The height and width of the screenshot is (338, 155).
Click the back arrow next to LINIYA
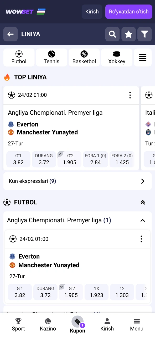point(11,34)
